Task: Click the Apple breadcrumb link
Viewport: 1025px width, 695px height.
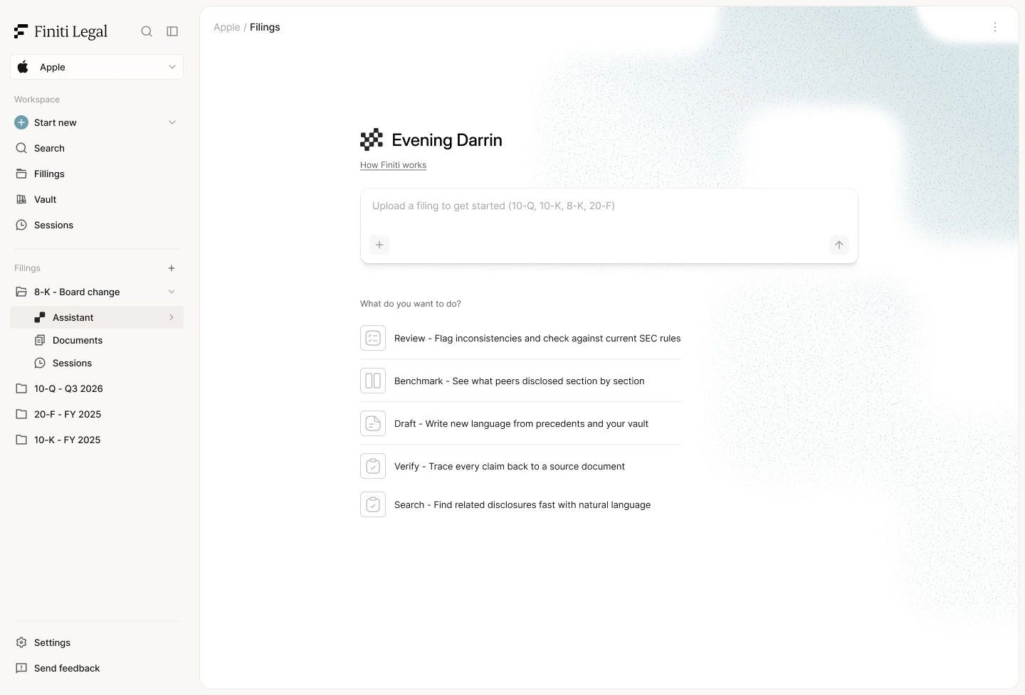Action: tap(227, 27)
